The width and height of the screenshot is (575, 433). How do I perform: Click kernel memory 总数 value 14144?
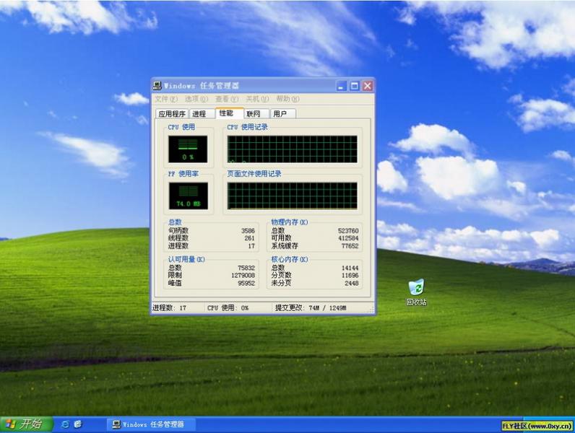point(350,268)
